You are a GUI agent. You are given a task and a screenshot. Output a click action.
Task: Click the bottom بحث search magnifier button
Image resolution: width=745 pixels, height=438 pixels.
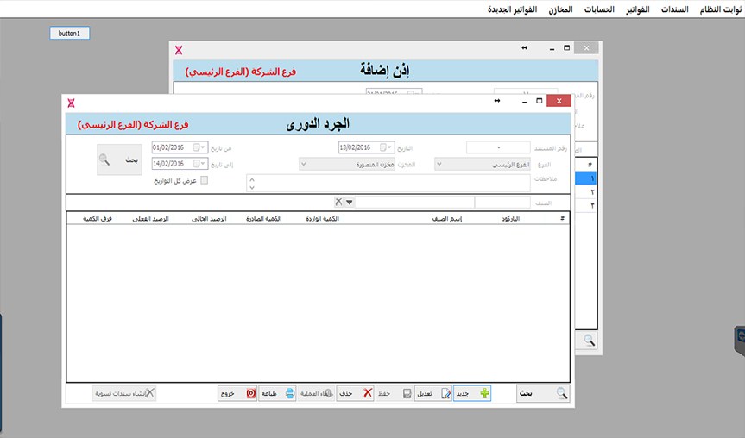point(544,393)
